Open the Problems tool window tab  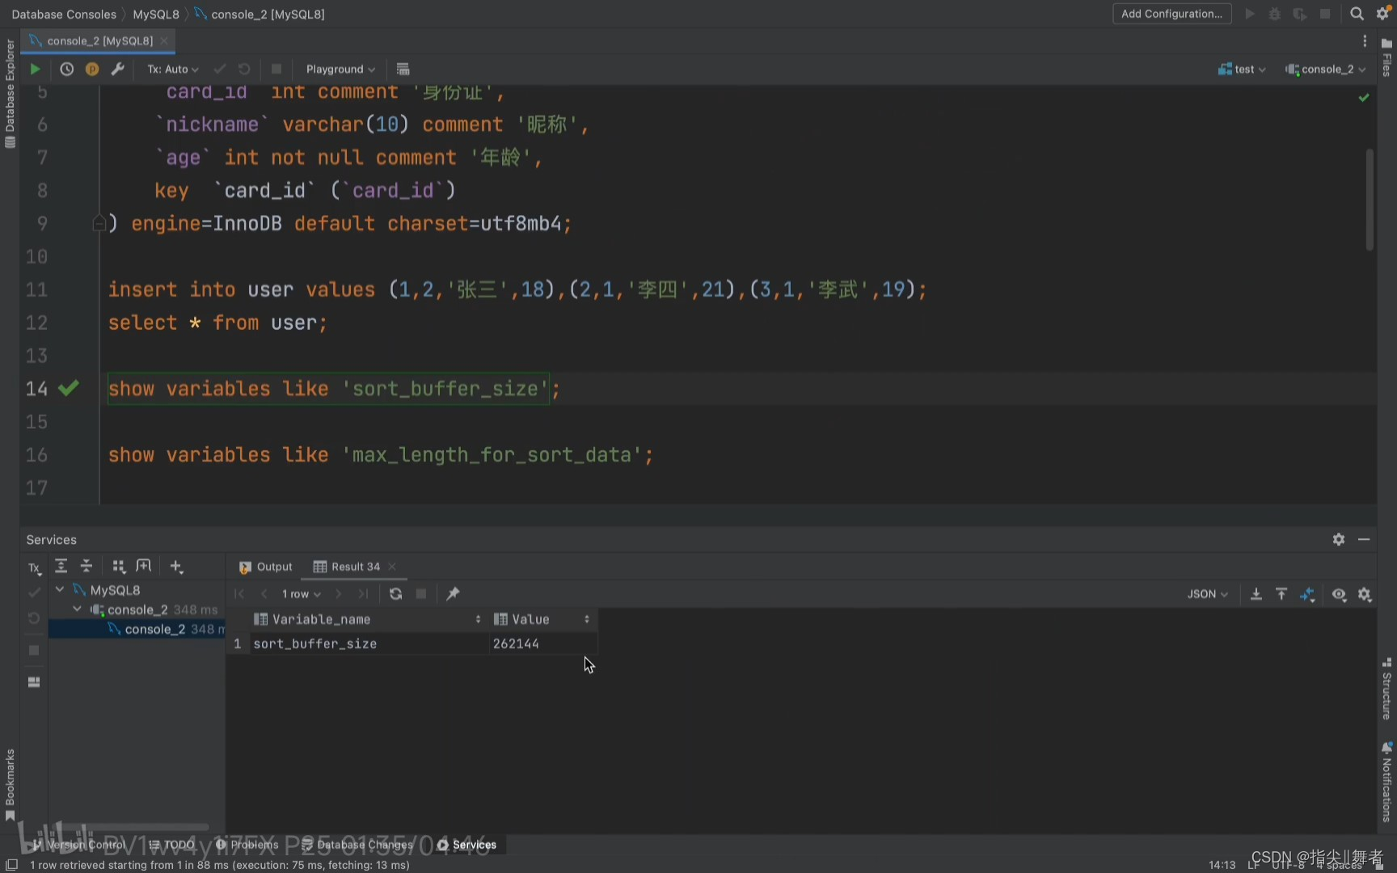tap(247, 845)
